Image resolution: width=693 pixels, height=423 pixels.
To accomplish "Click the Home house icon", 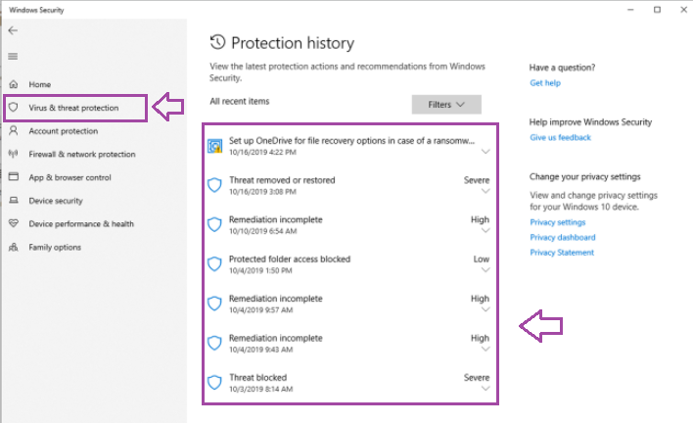I will [x=14, y=84].
